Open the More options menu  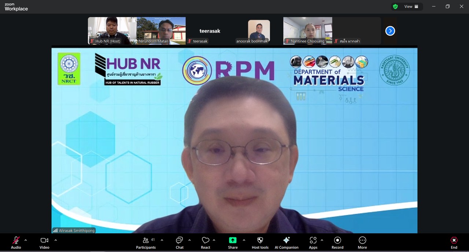(x=362, y=242)
